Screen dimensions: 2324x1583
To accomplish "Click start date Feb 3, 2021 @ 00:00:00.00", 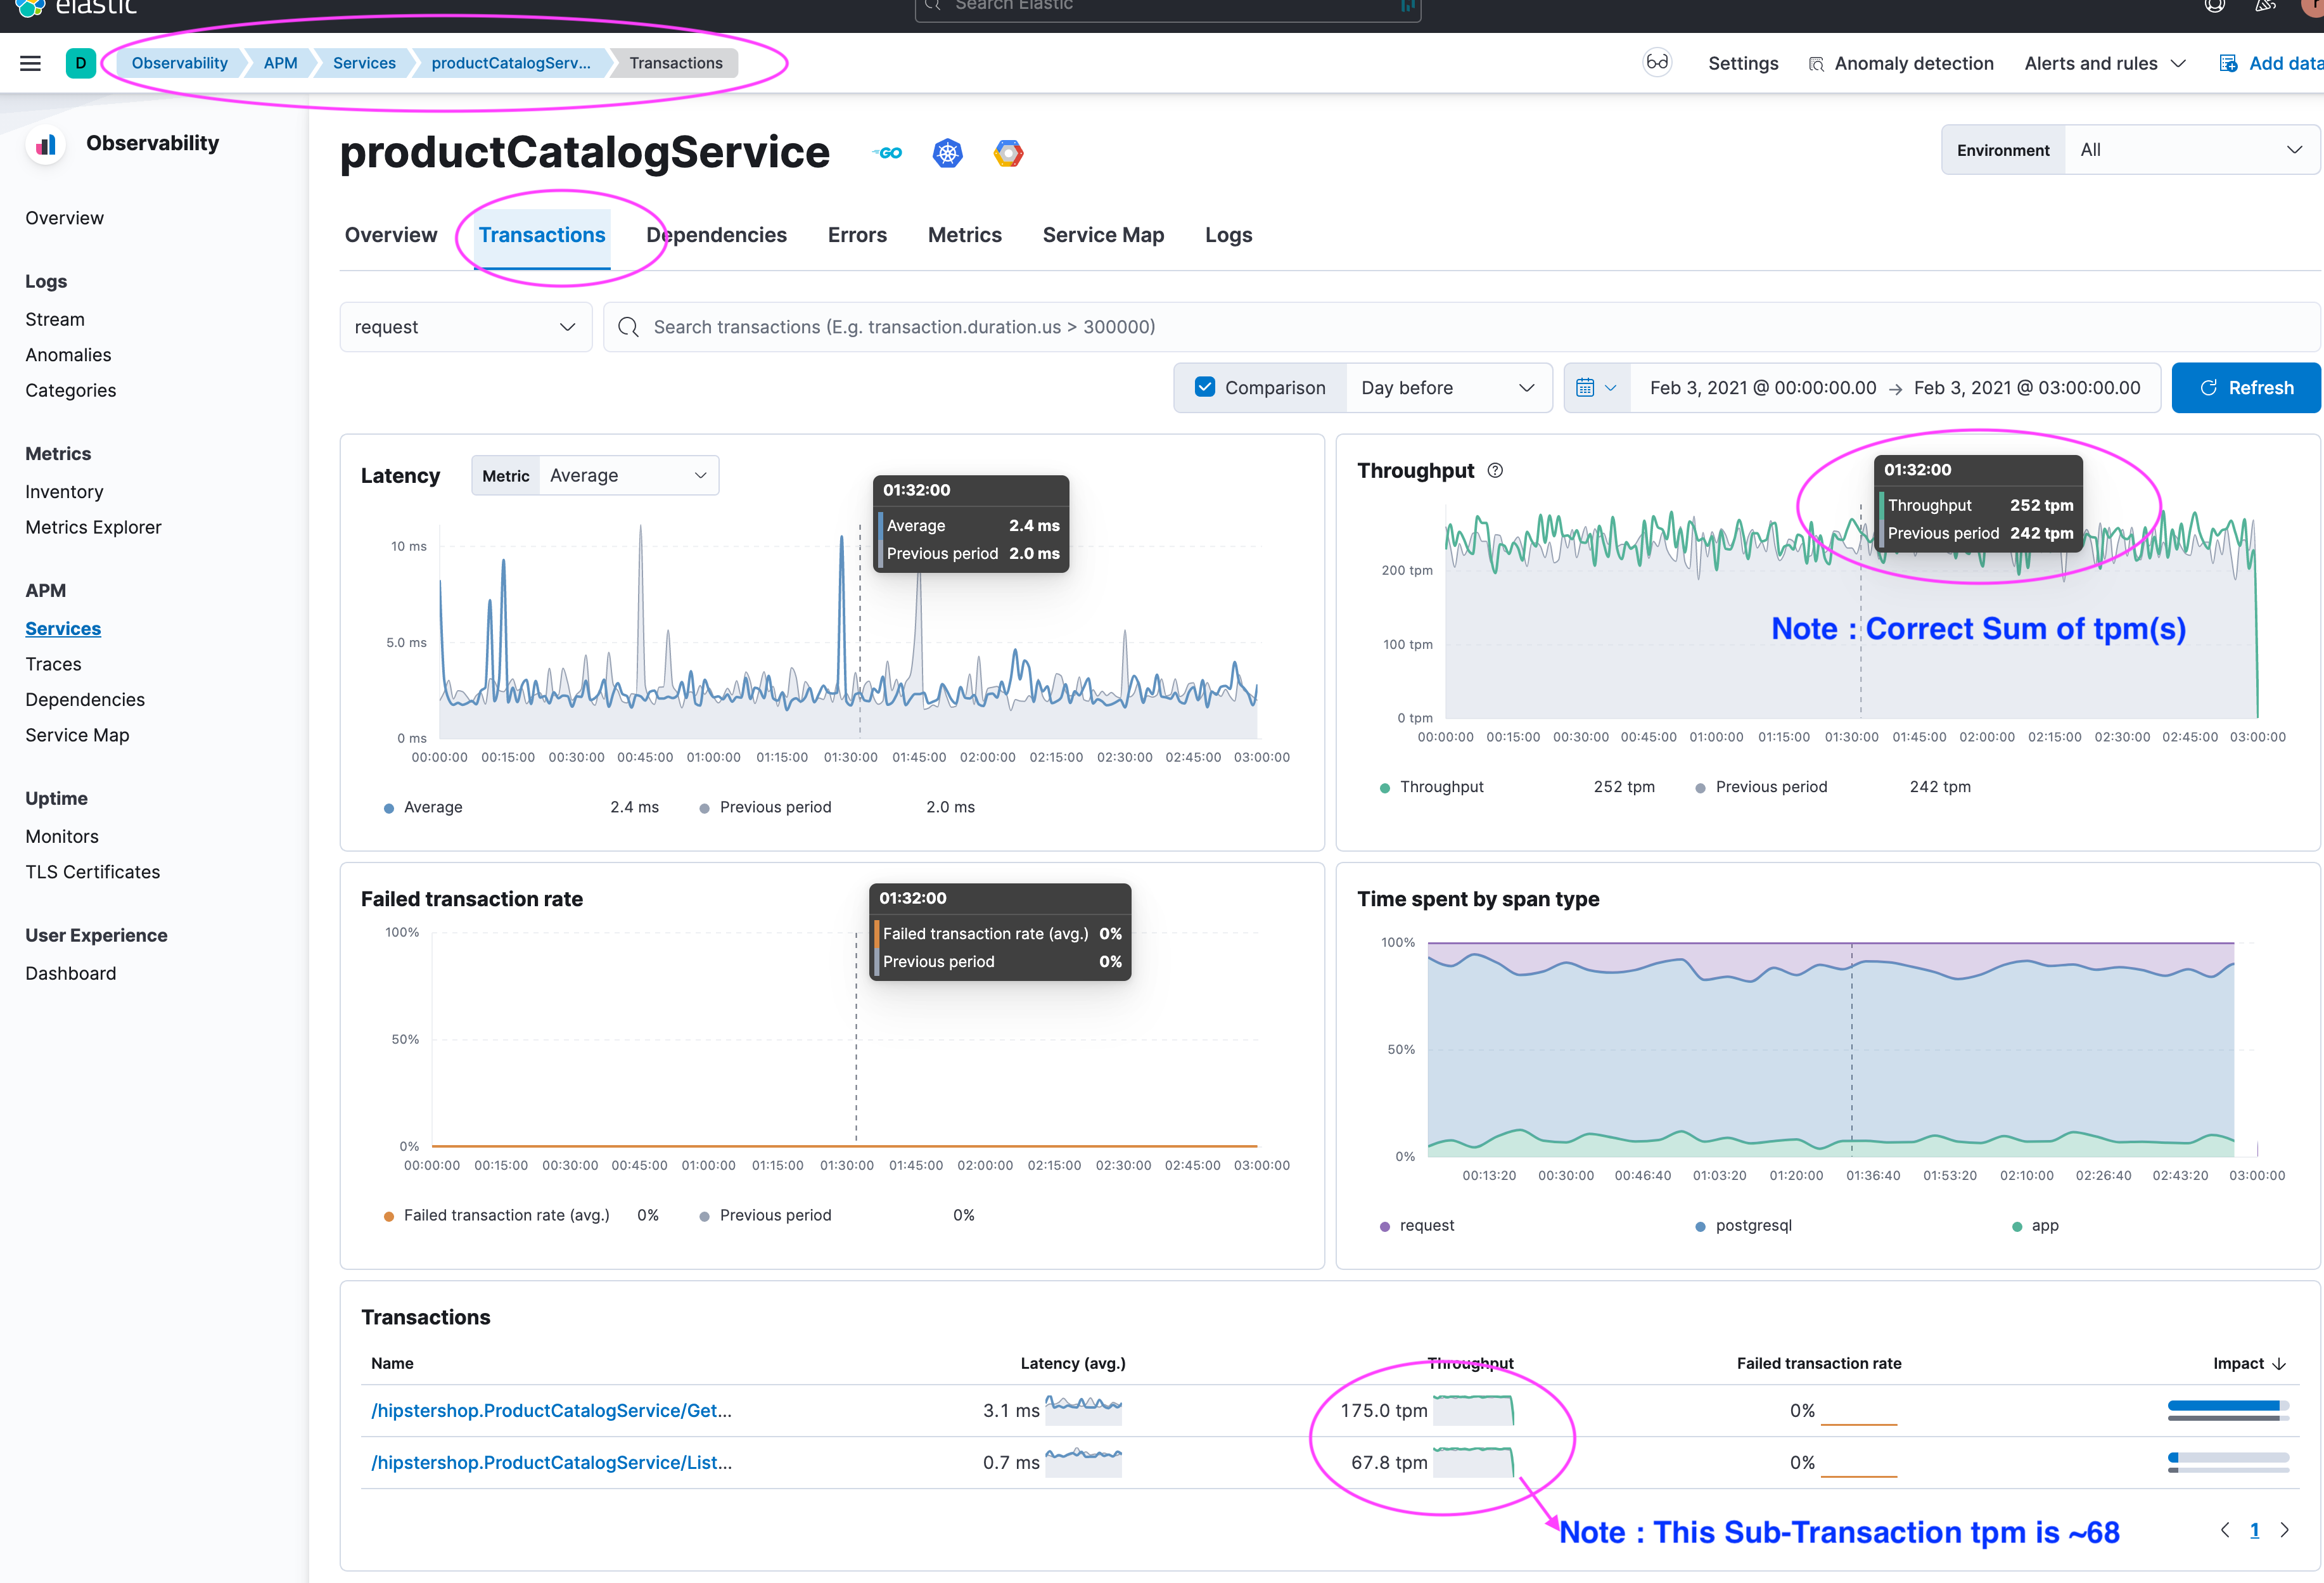I will pos(1763,388).
